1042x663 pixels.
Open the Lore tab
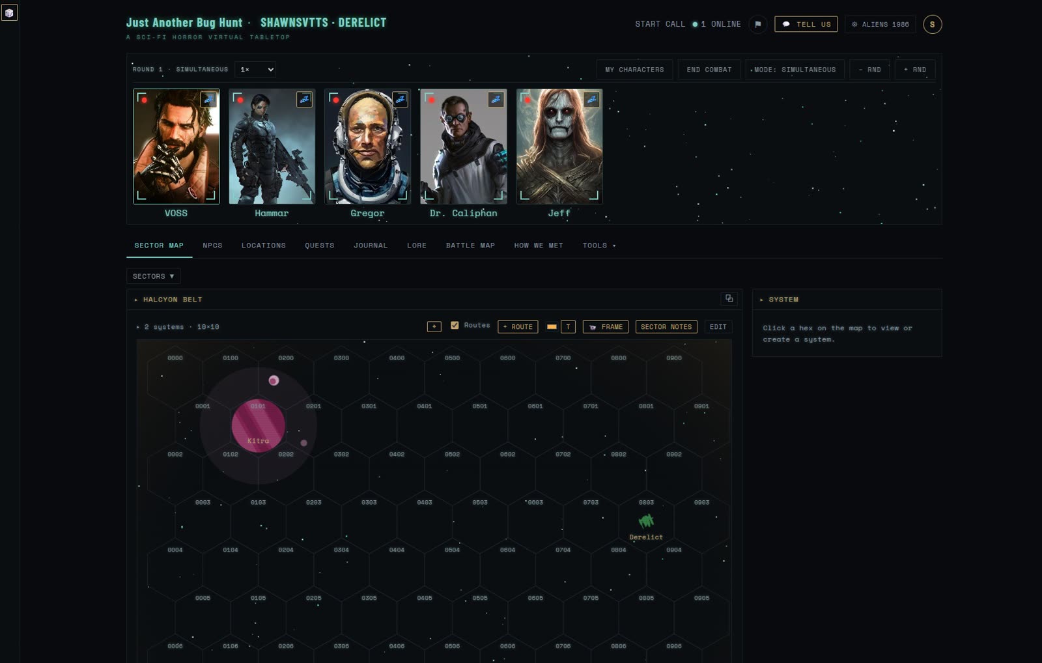coord(417,246)
